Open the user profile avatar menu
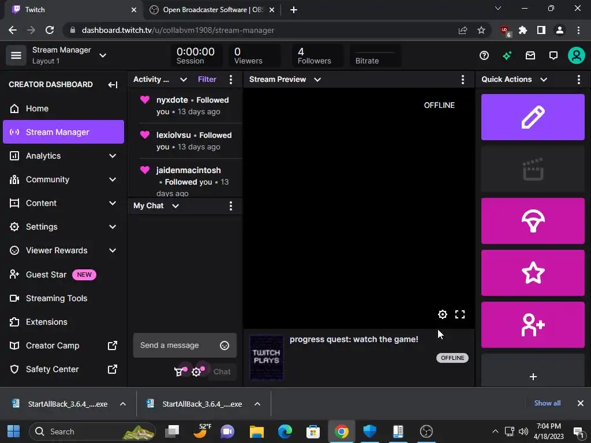 point(577,55)
